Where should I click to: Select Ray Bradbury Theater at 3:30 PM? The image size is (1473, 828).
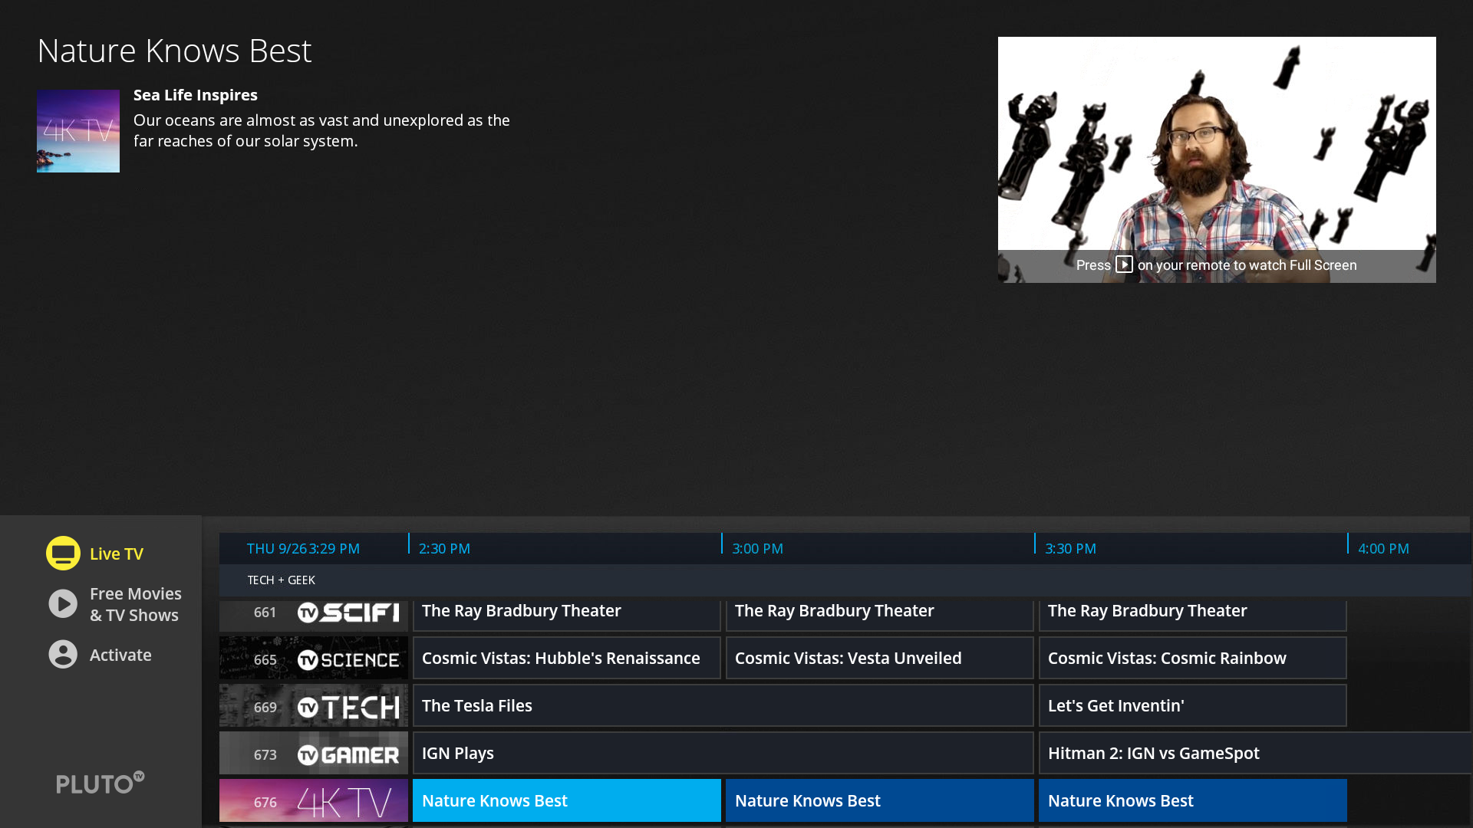tap(1193, 615)
